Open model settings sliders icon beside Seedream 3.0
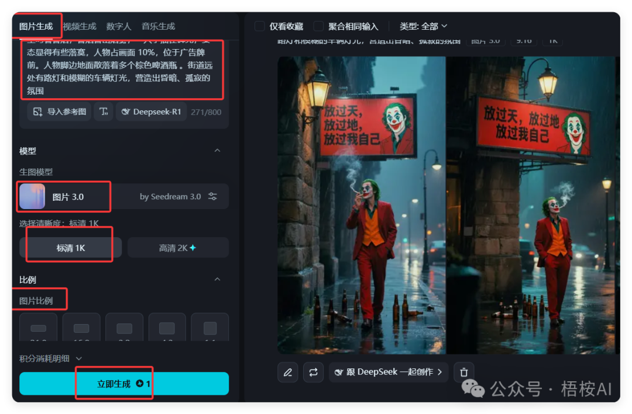Image resolution: width=632 pixels, height=414 pixels. point(212,196)
